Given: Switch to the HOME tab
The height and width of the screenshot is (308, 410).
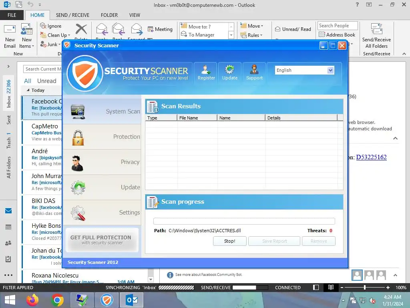Looking at the screenshot, I should pos(37,15).
